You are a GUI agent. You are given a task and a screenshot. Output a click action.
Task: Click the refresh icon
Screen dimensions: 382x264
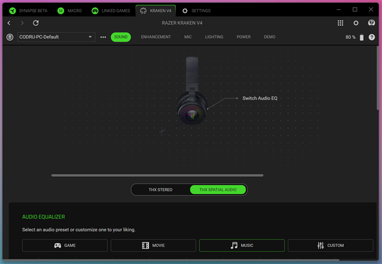36,23
